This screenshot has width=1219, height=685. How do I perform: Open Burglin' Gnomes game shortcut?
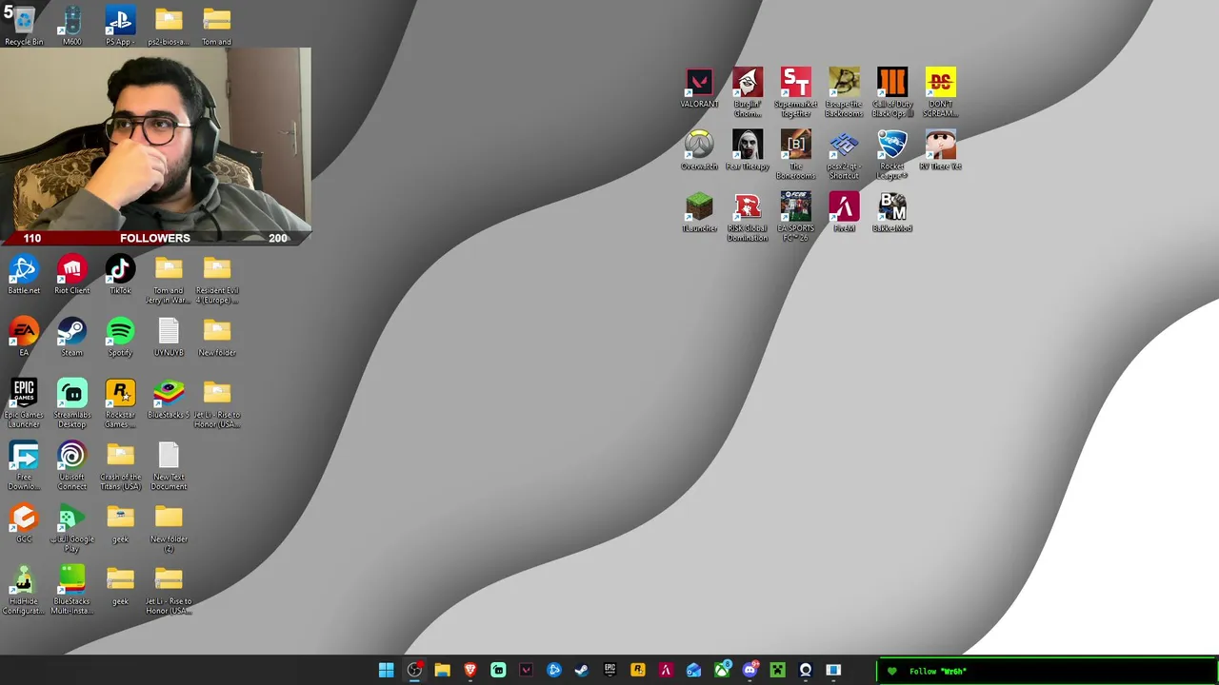(x=748, y=93)
